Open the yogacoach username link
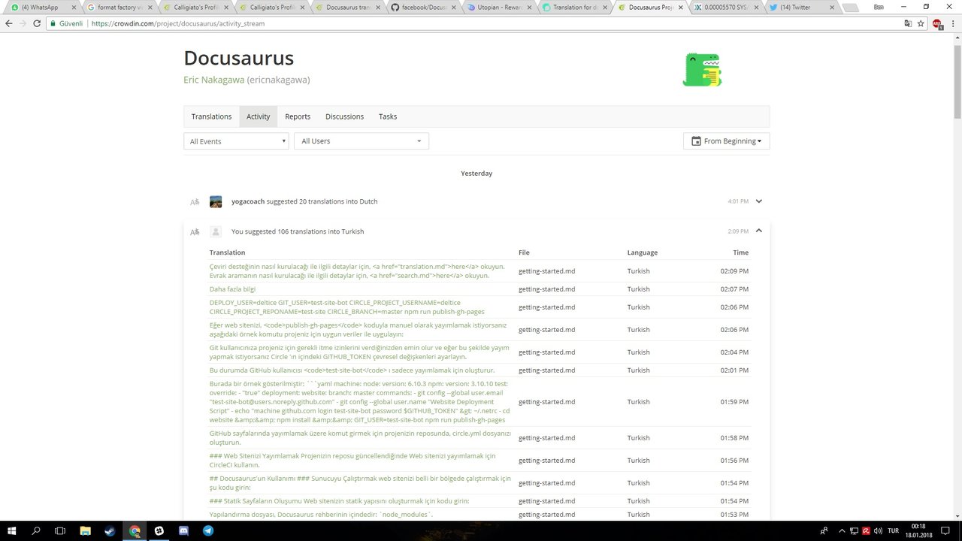The height and width of the screenshot is (541, 962). pyautogui.click(x=248, y=201)
